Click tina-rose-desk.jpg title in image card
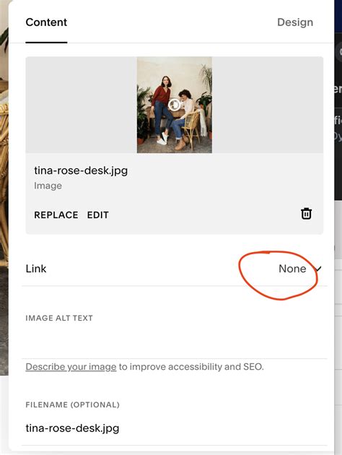This screenshot has height=455, width=342. click(x=81, y=170)
